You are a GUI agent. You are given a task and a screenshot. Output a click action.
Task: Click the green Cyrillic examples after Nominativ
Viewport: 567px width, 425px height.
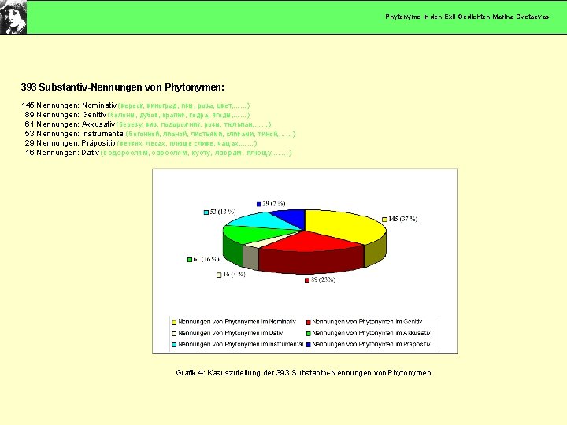[x=183, y=106]
